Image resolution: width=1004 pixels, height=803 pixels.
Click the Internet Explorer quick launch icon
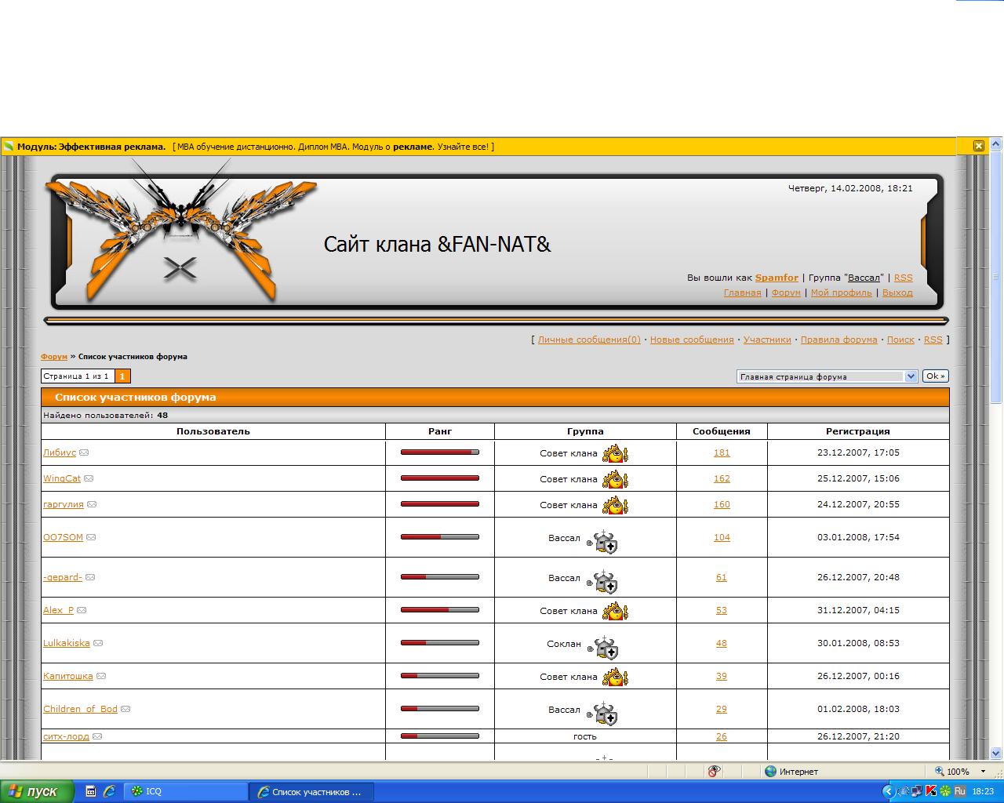pos(109,791)
